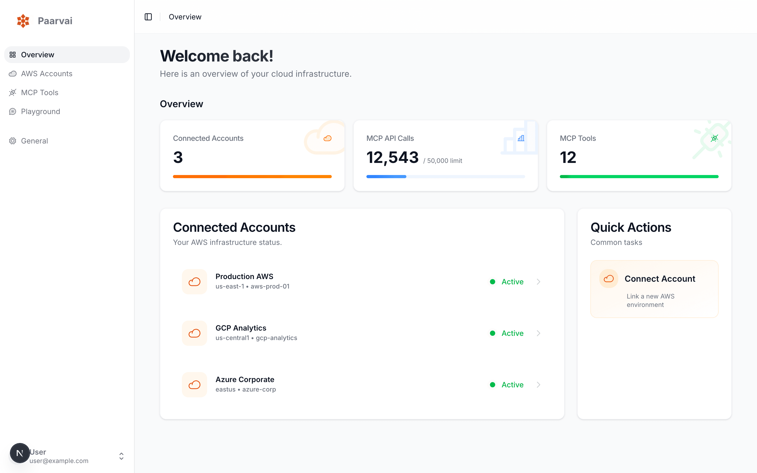This screenshot has width=757, height=473.
Task: Click the Paarvai logo icon
Action: (23, 21)
